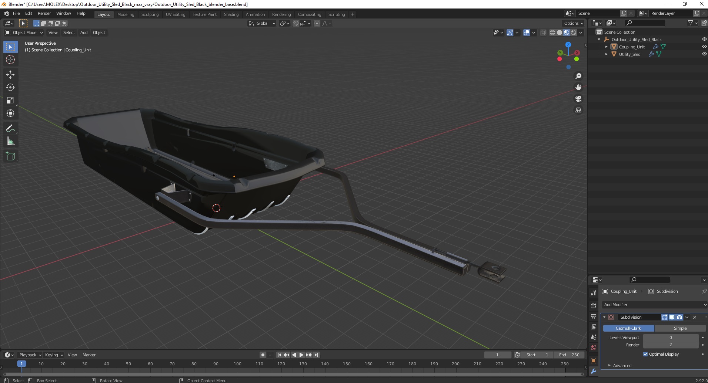Select the Measure tool
The width and height of the screenshot is (708, 383).
point(10,141)
